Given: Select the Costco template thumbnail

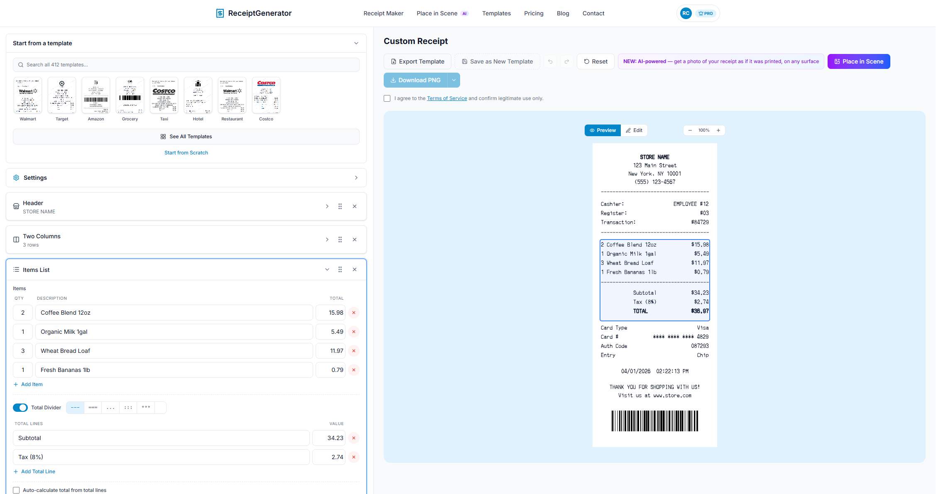Looking at the screenshot, I should (266, 95).
